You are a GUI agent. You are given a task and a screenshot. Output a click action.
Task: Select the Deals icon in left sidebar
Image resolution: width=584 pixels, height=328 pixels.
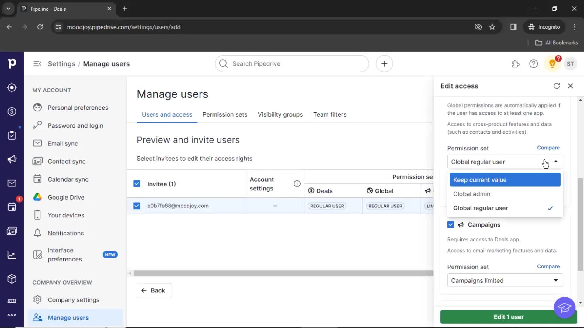pos(12,111)
